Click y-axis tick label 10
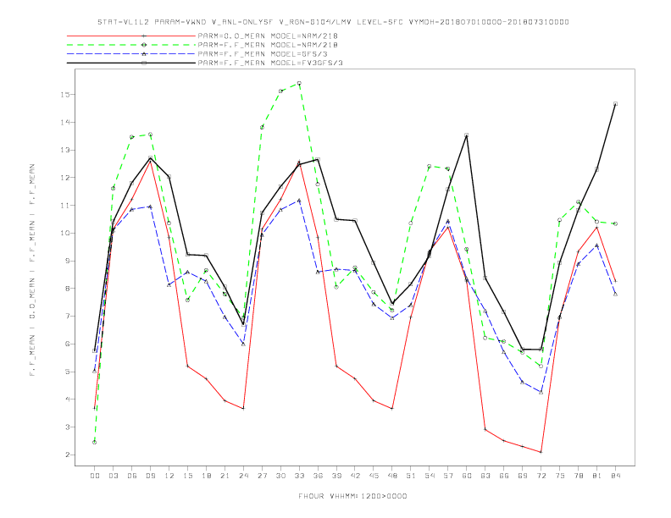Image resolution: width=671 pixels, height=518 pixels. click(x=65, y=233)
